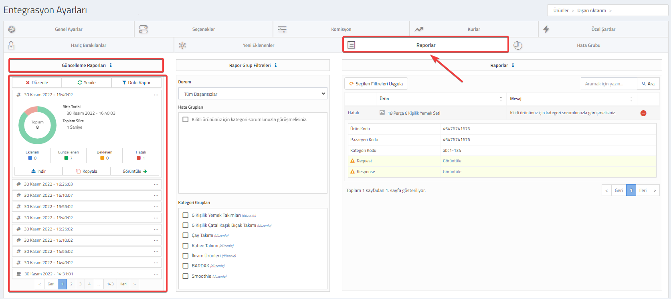Screen dimensions: 671x299
Task: Click the toggle icon beside Seçenekler
Action: click(x=143, y=29)
